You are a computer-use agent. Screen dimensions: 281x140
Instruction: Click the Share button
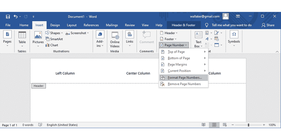pos(268,25)
